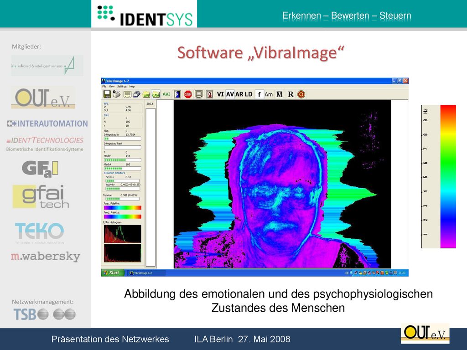Click the Med A level bar
The image size is (467, 350).
(x=122, y=169)
